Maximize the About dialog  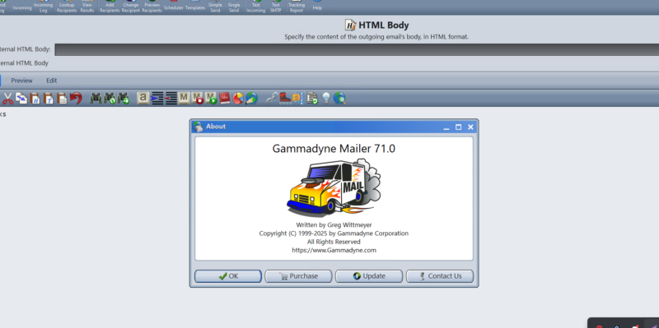pyautogui.click(x=459, y=127)
